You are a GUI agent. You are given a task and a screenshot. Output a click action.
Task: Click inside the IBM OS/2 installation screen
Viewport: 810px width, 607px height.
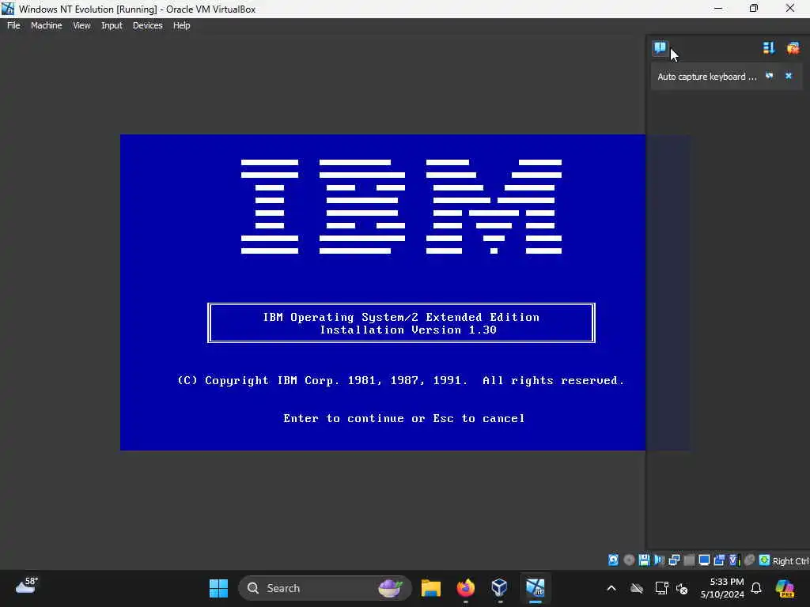click(383, 292)
